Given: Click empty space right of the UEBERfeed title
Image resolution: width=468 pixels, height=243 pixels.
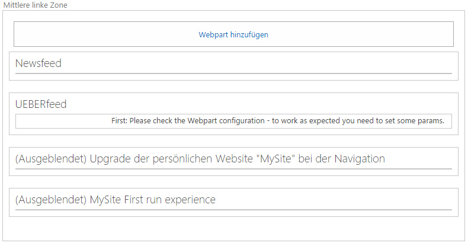Looking at the screenshot, I should (255, 104).
